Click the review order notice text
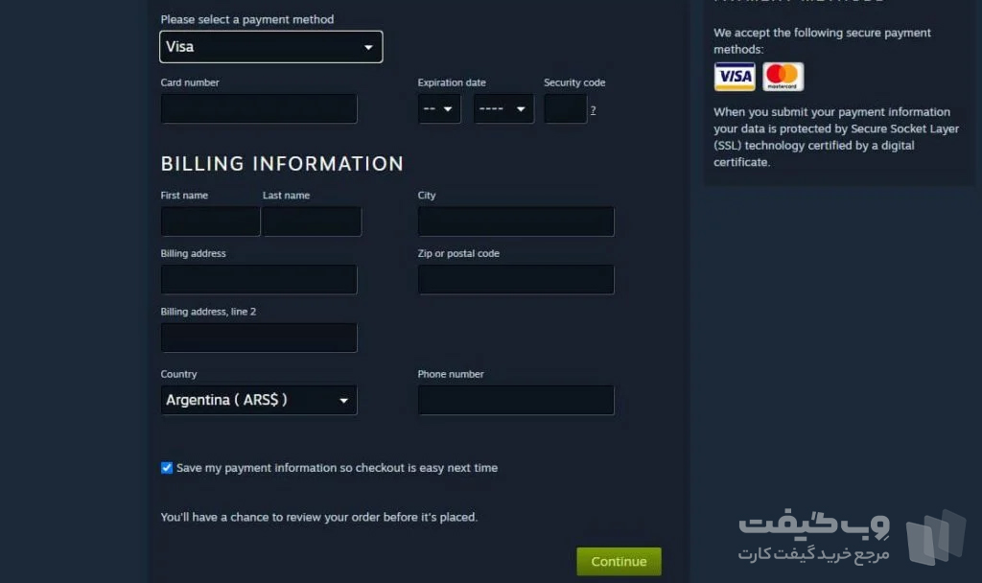This screenshot has width=982, height=583. [x=318, y=517]
